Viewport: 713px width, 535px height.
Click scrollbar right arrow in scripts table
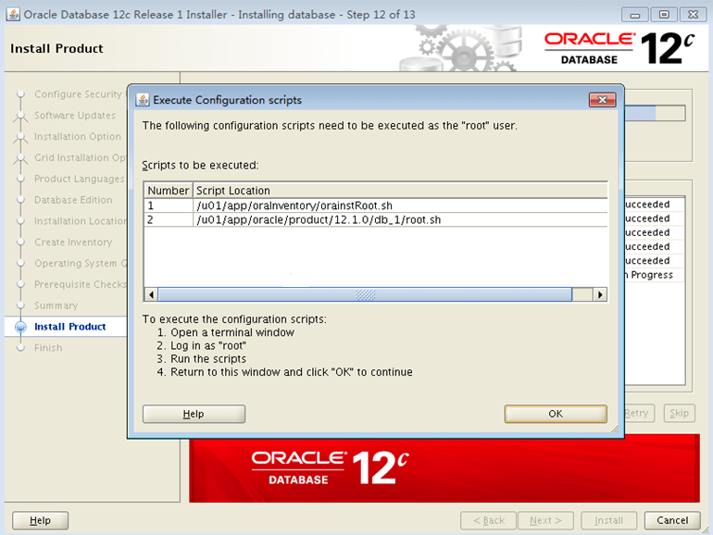[600, 294]
